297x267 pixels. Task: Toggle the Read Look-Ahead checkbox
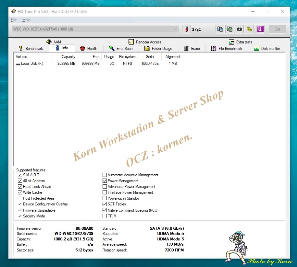click(x=20, y=186)
